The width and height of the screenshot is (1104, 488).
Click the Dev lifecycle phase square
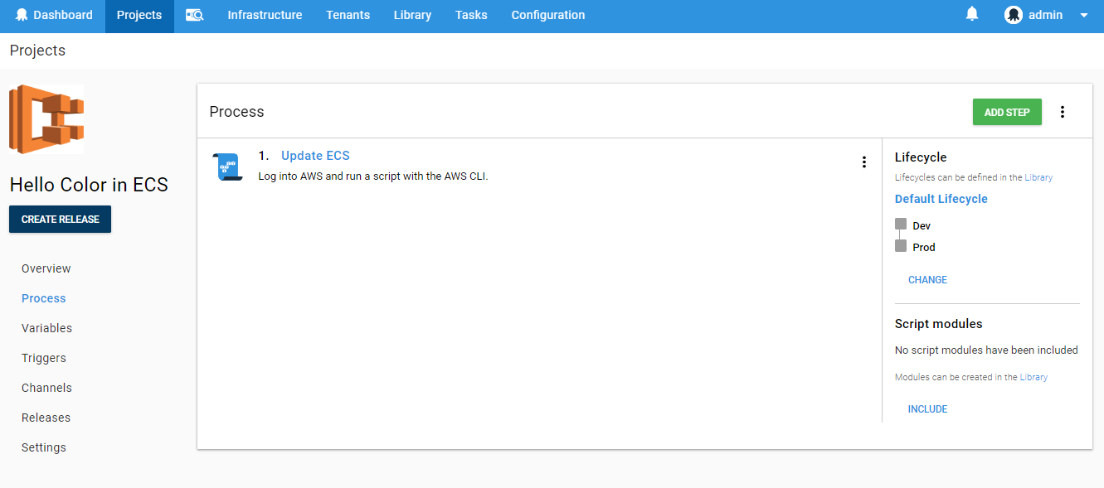point(901,225)
